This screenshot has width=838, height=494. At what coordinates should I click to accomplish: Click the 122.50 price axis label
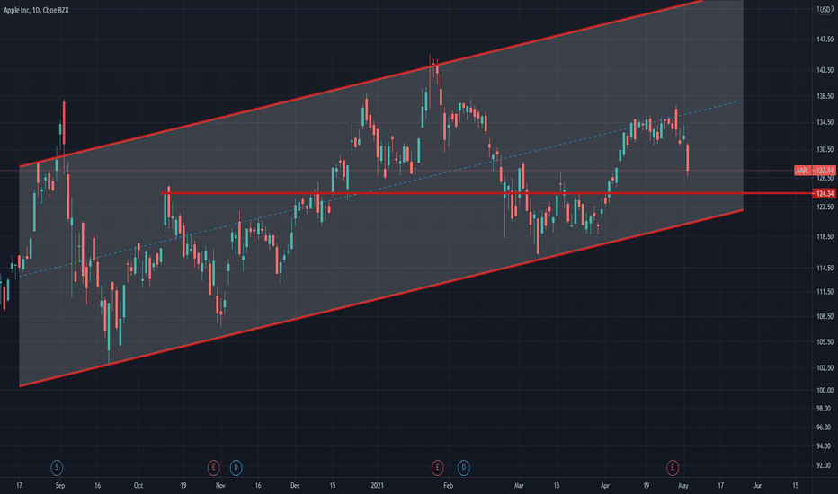[825, 207]
